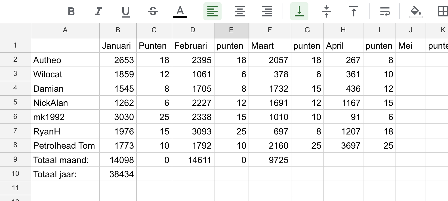Toggle underline formatting
The width and height of the screenshot is (448, 201).
coord(125,12)
